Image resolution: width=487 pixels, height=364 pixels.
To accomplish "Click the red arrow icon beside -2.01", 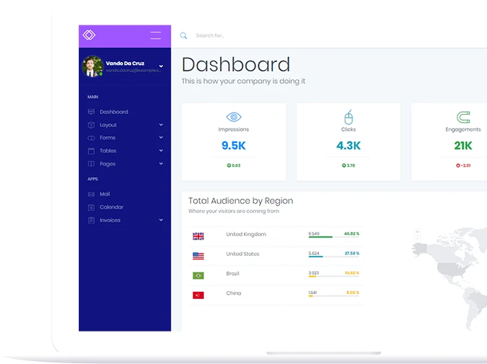I will click(458, 165).
